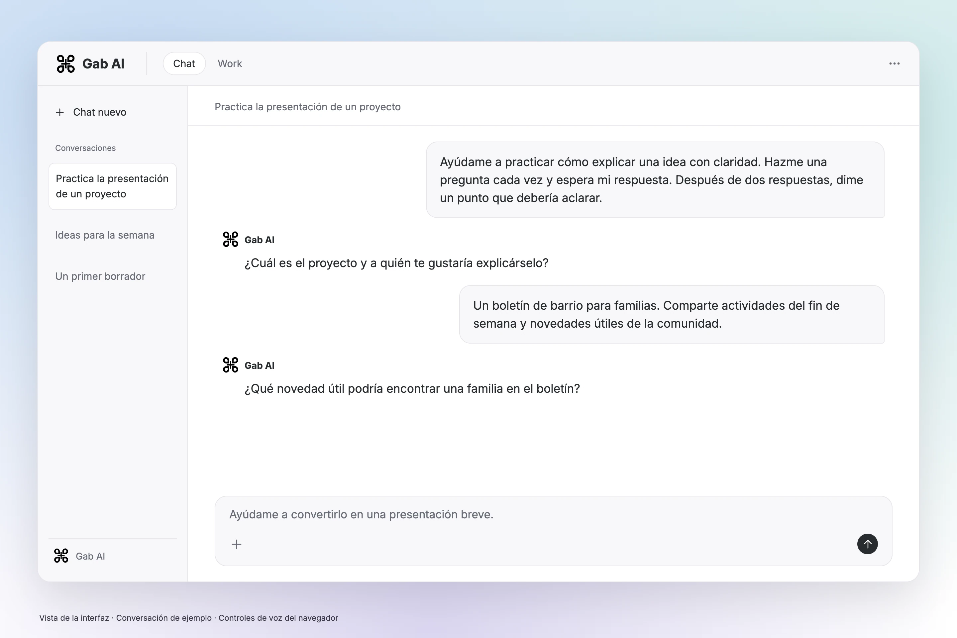Start a Chat nuevo conversation
The image size is (957, 638).
point(91,112)
